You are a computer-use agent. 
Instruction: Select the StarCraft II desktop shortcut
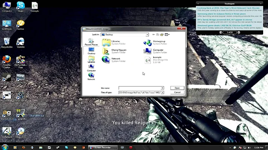coord(20,97)
